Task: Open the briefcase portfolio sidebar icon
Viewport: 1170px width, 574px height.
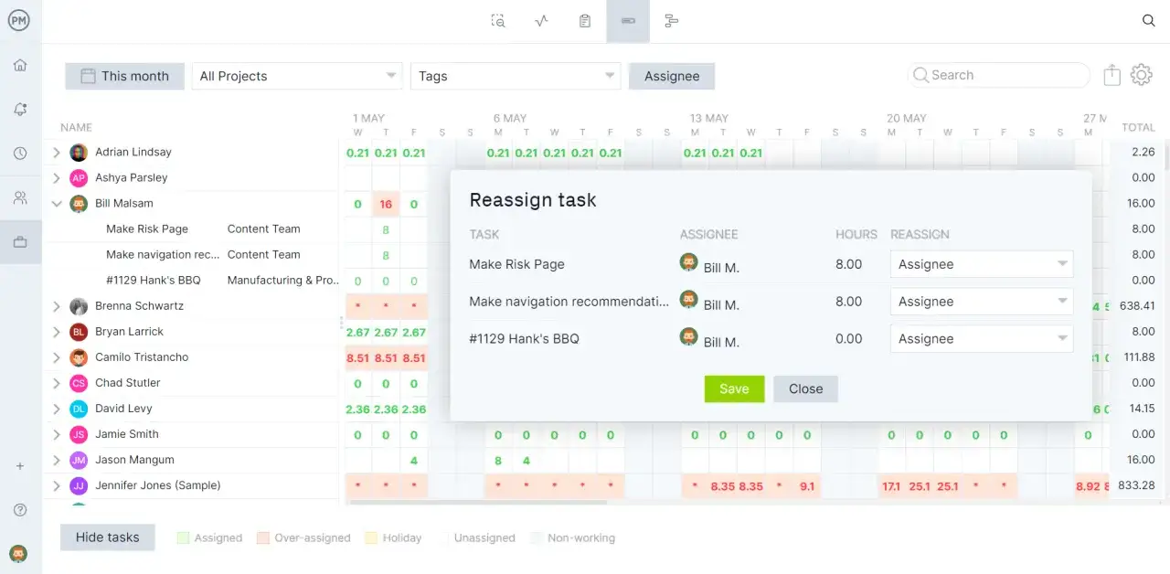Action: point(20,242)
